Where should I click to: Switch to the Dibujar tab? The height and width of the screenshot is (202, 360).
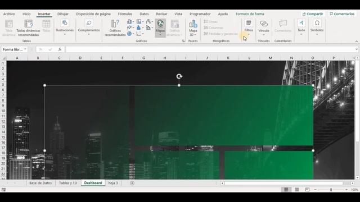pyautogui.click(x=63, y=14)
